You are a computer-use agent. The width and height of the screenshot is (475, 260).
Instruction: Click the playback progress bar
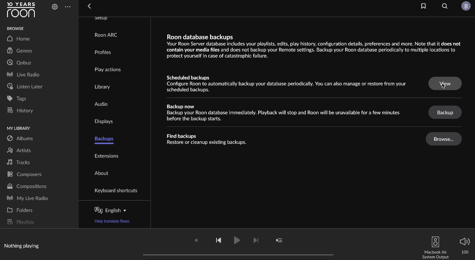(238, 255)
